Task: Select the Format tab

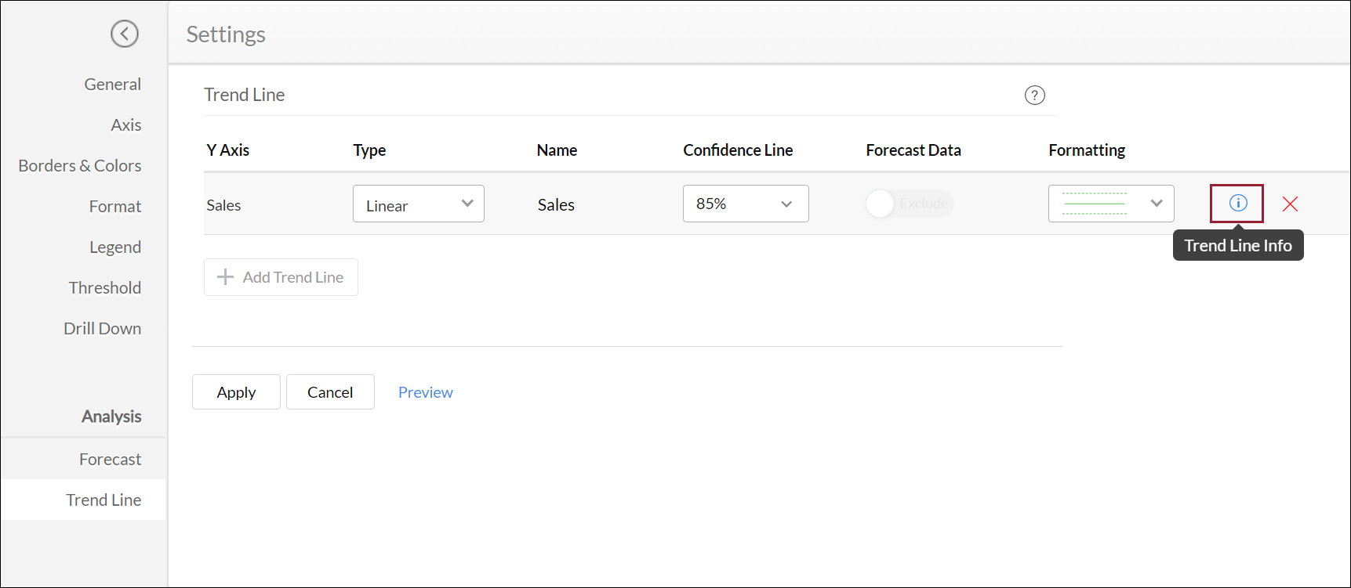Action: tap(114, 207)
